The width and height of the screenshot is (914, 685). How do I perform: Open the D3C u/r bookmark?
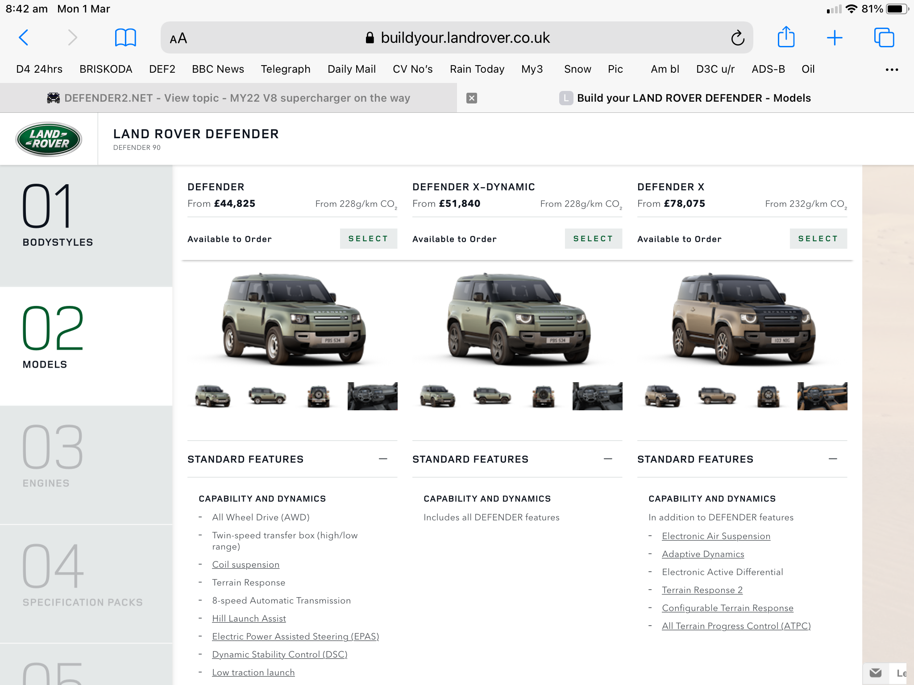(x=715, y=69)
